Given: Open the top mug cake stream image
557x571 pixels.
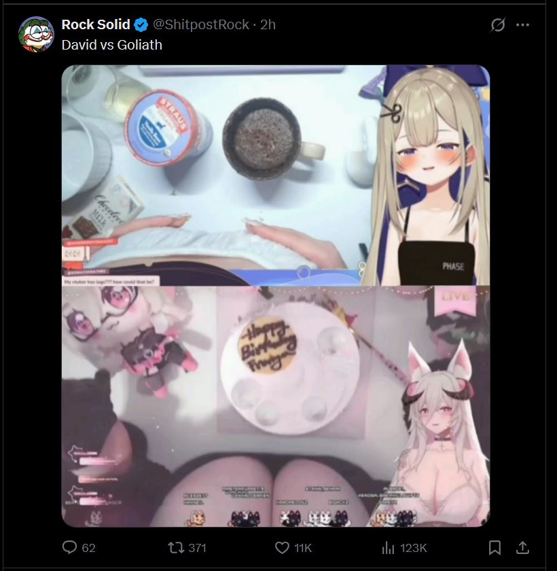Looking at the screenshot, I should pyautogui.click(x=276, y=175).
